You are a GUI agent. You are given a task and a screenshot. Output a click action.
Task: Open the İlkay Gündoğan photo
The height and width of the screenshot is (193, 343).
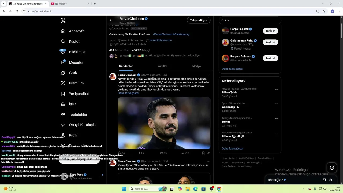click(x=164, y=123)
